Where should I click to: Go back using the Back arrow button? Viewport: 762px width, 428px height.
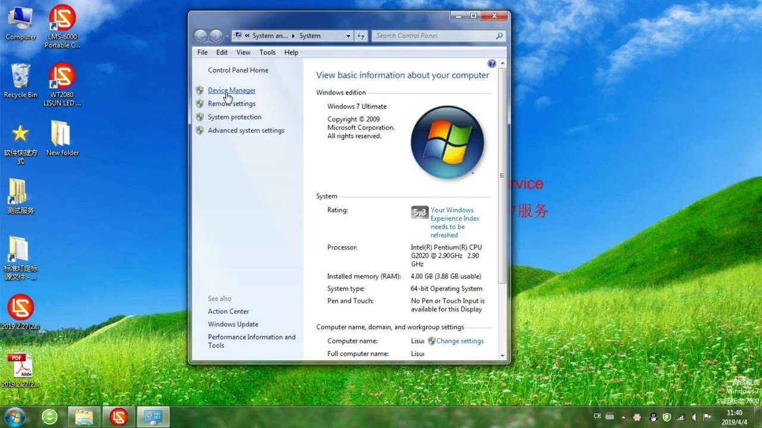[x=201, y=36]
